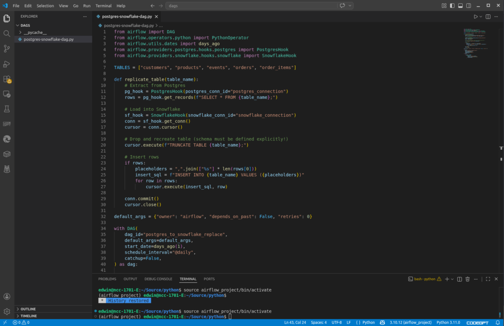The image size is (504, 326).
Task: Open launch profile dropdown beside plus
Action: 452,279
